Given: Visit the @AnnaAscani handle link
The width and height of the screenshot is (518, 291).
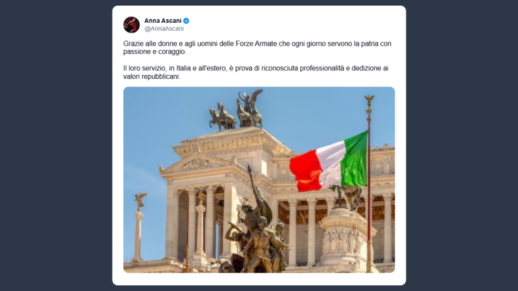Looking at the screenshot, I should (164, 29).
